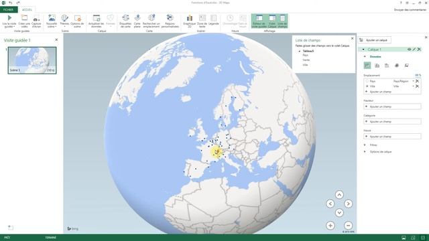Close the Liste de champs box

(352, 39)
